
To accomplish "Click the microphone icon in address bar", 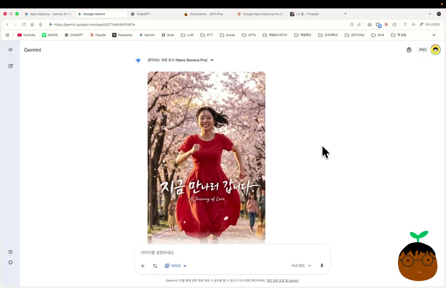I will pos(40,24).
